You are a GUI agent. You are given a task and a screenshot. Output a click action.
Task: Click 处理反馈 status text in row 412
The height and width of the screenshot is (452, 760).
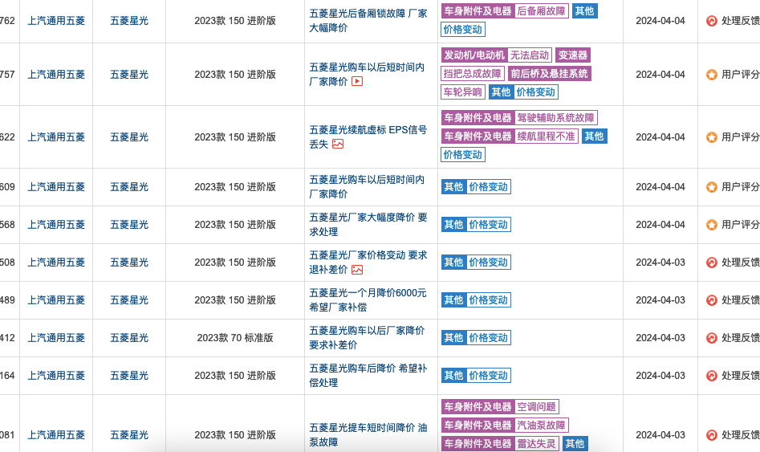(x=740, y=338)
